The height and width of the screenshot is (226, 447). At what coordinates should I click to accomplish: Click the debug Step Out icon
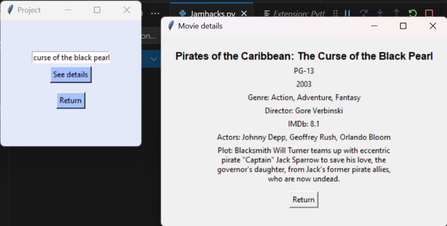(x=397, y=13)
